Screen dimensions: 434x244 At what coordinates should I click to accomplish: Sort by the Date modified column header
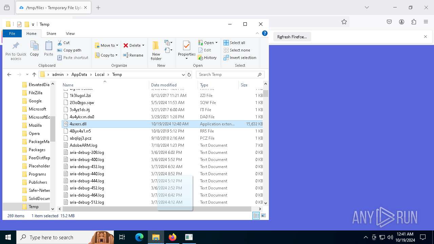[x=173, y=85]
